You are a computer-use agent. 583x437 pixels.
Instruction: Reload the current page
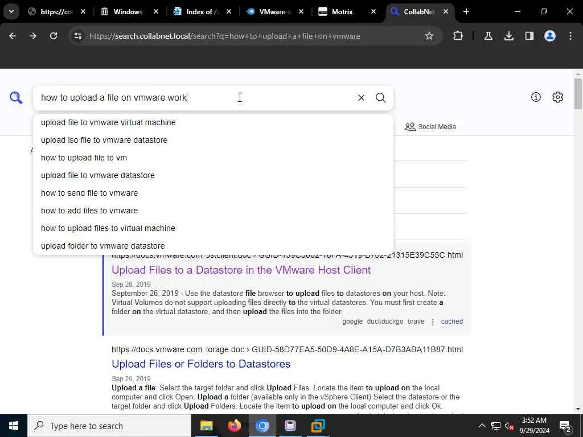coord(54,36)
